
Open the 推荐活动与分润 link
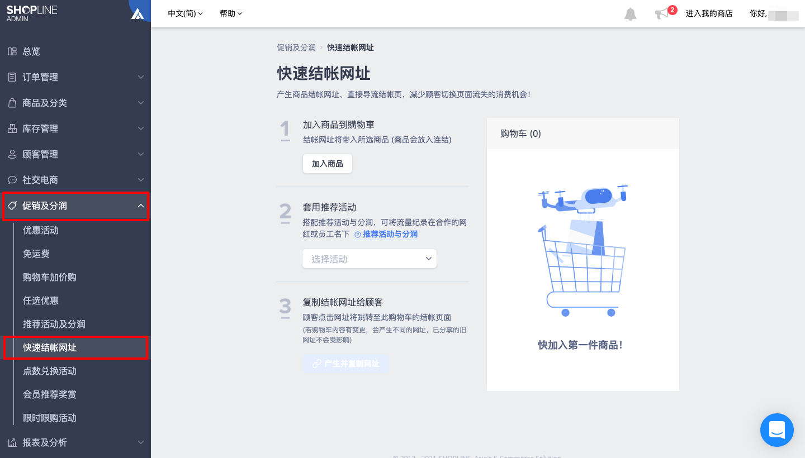390,235
